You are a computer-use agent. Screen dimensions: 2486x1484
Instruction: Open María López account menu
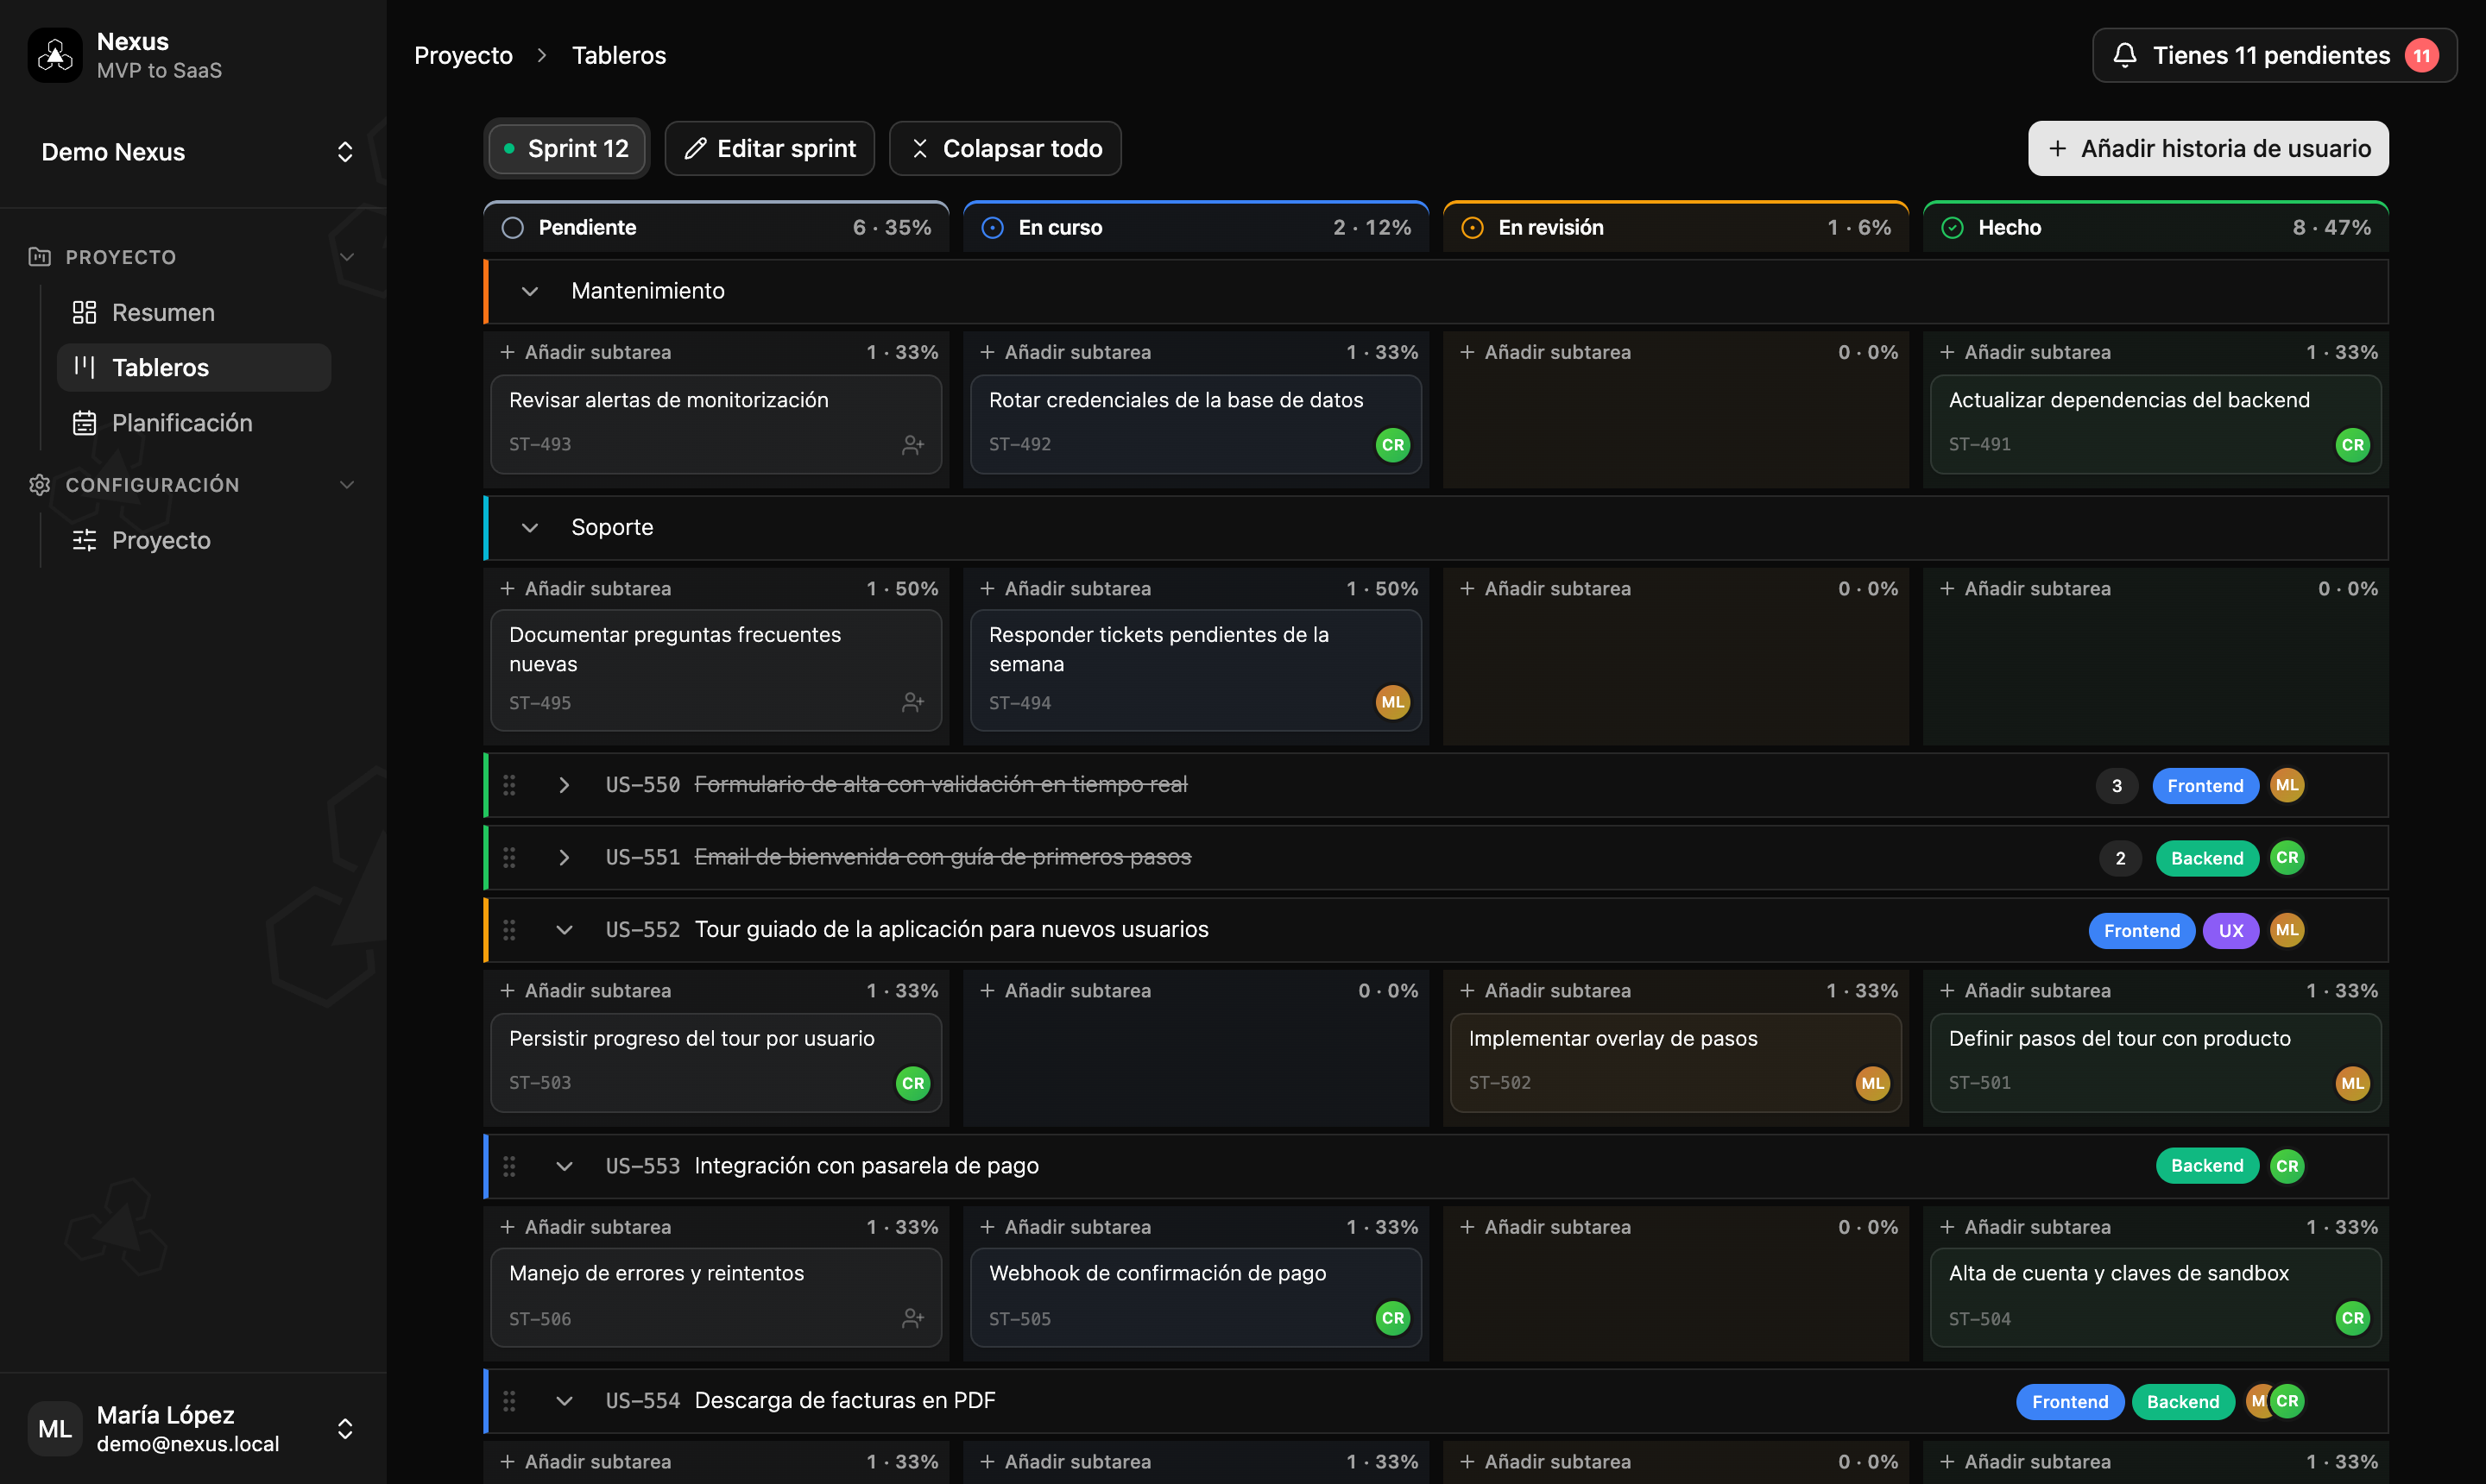pyautogui.click(x=193, y=1428)
